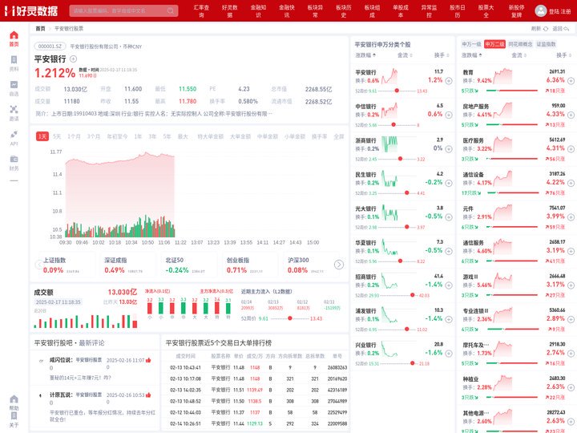The image size is (577, 433).
Task: Click the plus icon on 通信设备 row
Action: pos(571,183)
